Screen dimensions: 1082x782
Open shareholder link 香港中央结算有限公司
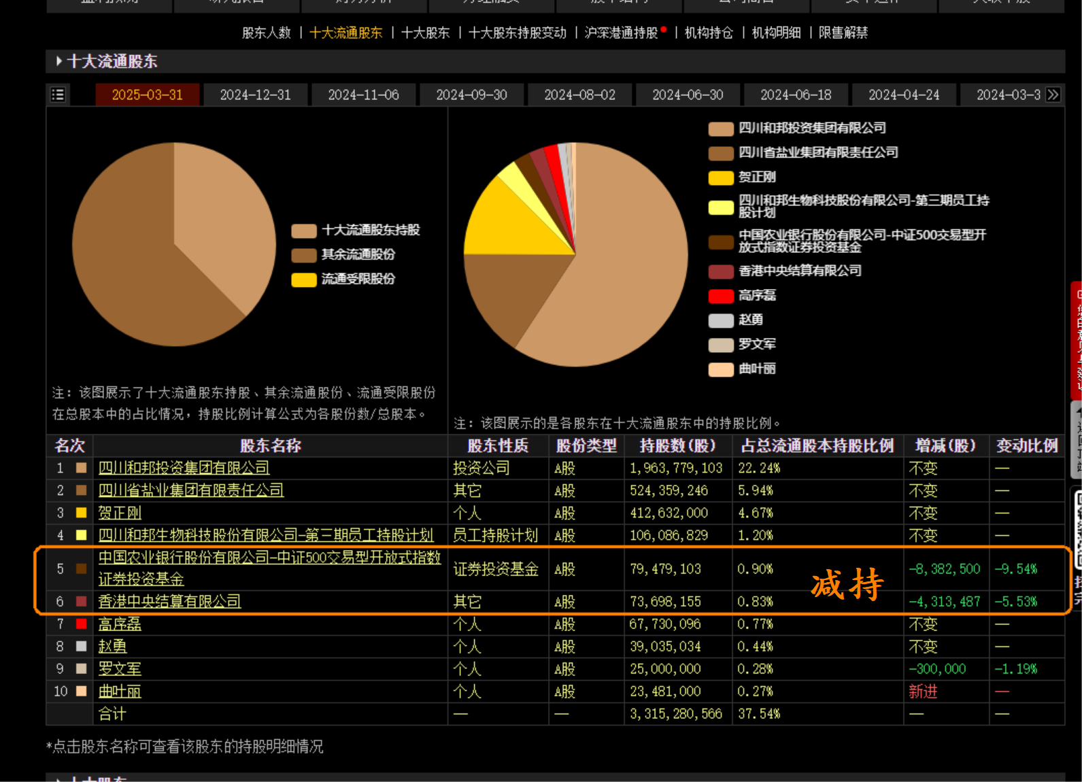click(169, 601)
